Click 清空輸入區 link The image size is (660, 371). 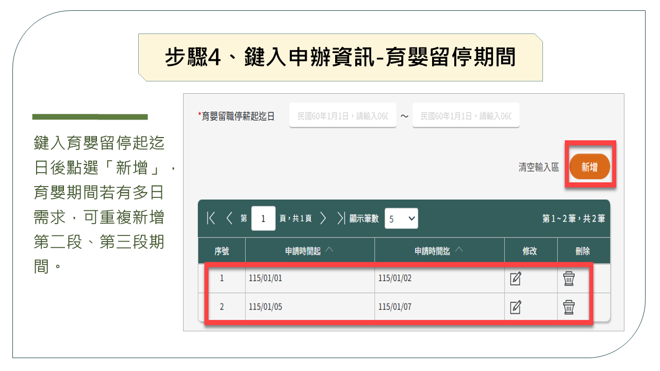click(x=539, y=167)
